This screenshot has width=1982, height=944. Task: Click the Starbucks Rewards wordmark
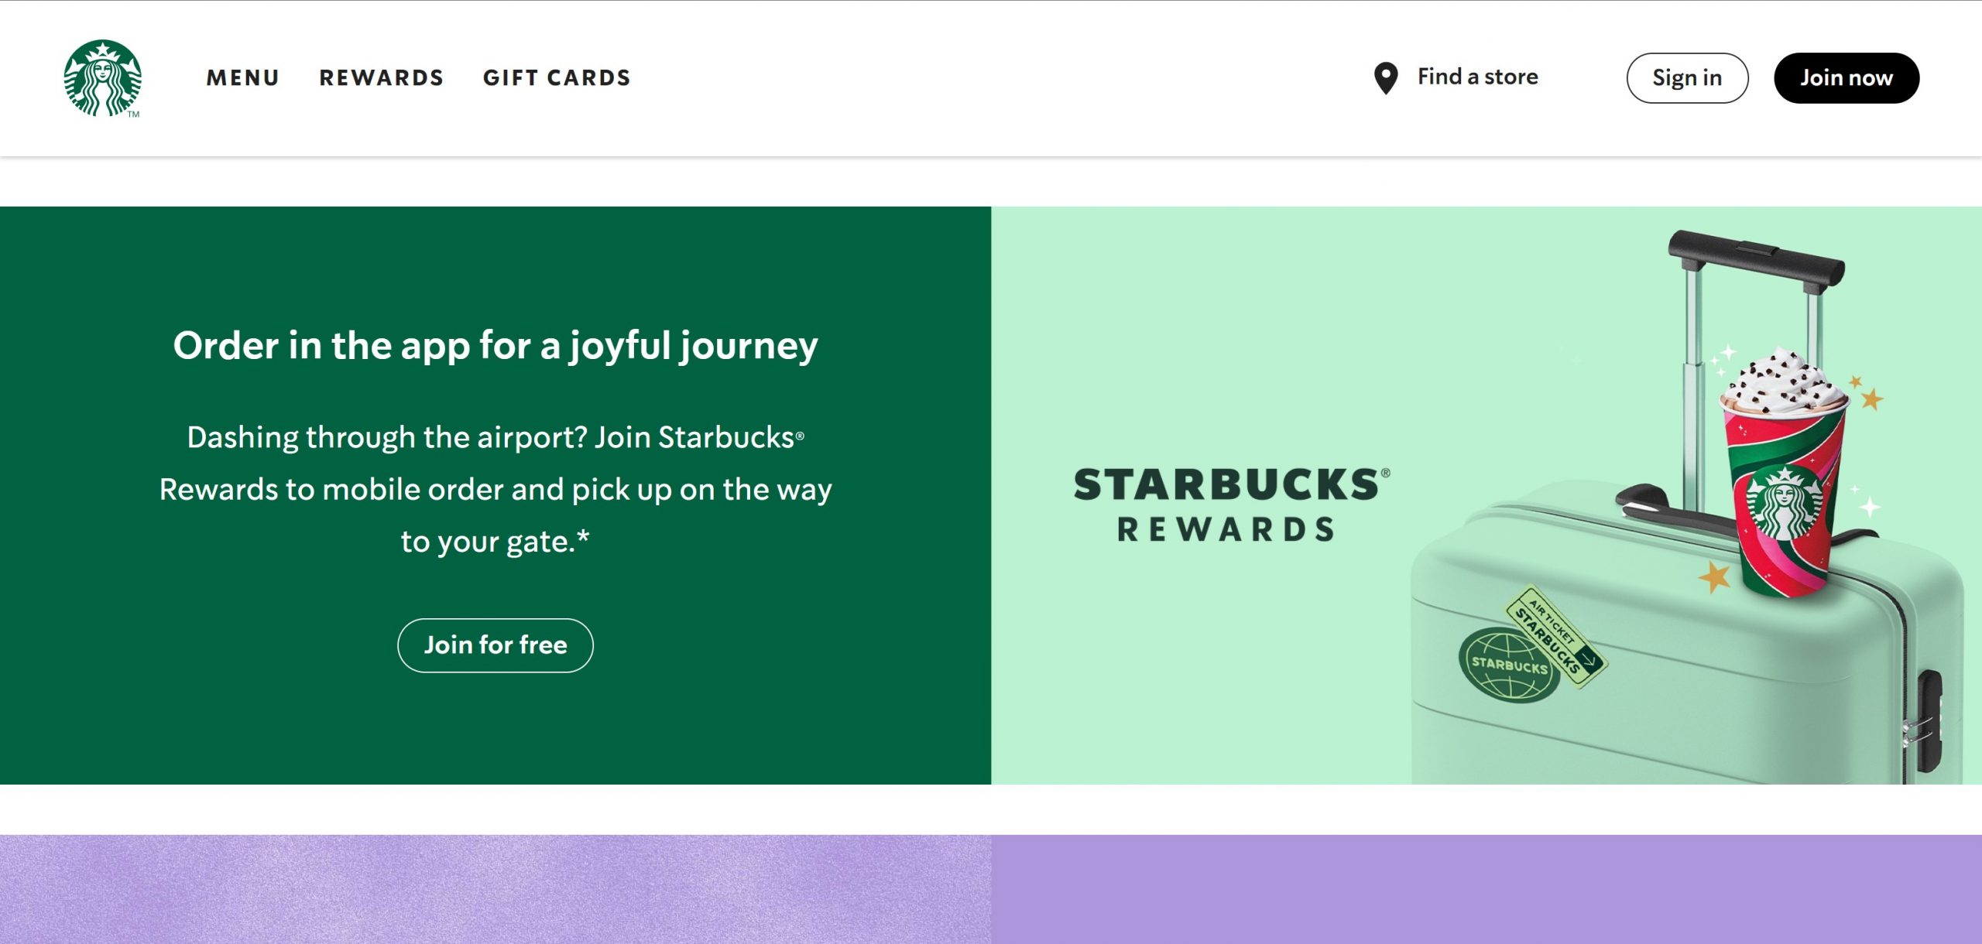tap(1231, 504)
